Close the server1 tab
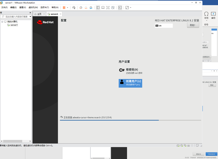The width and height of the screenshot is (218, 159). [60, 14]
